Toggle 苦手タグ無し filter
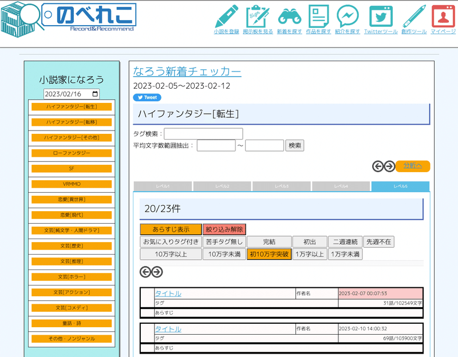Image resolution: width=458 pixels, height=357 pixels. [x=224, y=241]
